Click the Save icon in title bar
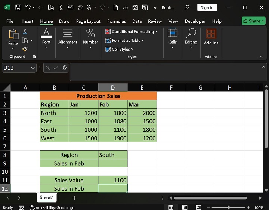 [18, 7]
